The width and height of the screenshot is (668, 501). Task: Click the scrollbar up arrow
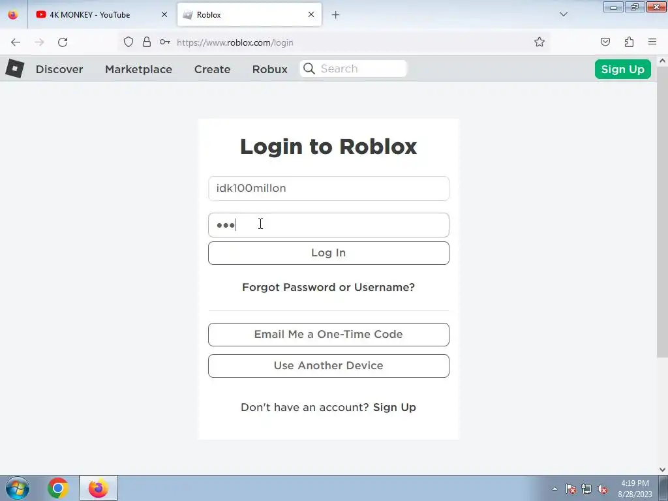pyautogui.click(x=662, y=61)
